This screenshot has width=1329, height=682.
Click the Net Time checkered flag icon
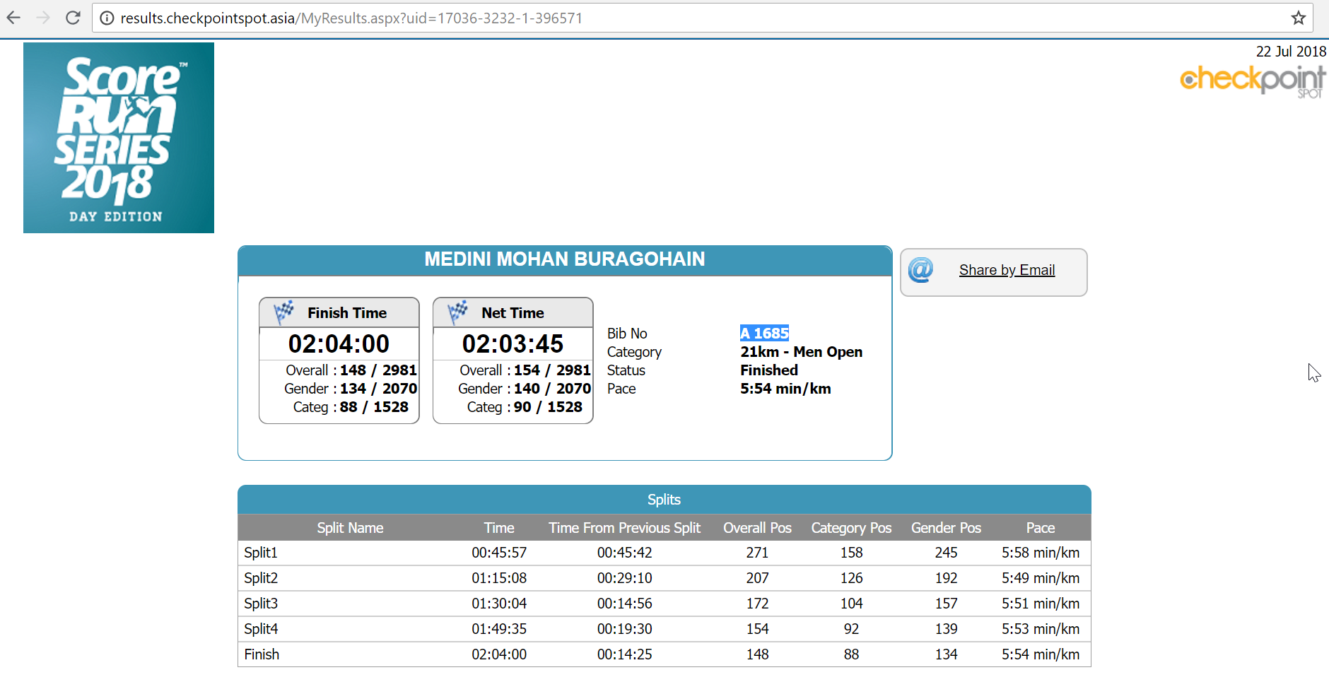click(457, 312)
